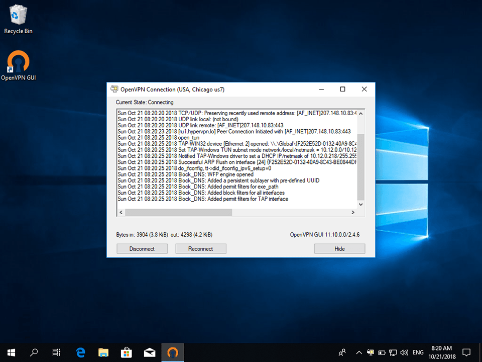Open the volume speaker tray icon
This screenshot has width=482, height=362.
point(404,352)
